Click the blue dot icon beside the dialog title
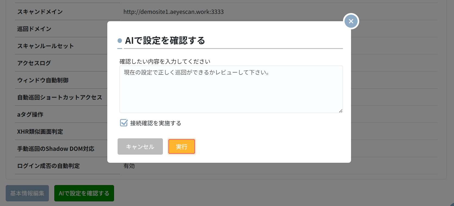The height and width of the screenshot is (206, 454). click(120, 41)
